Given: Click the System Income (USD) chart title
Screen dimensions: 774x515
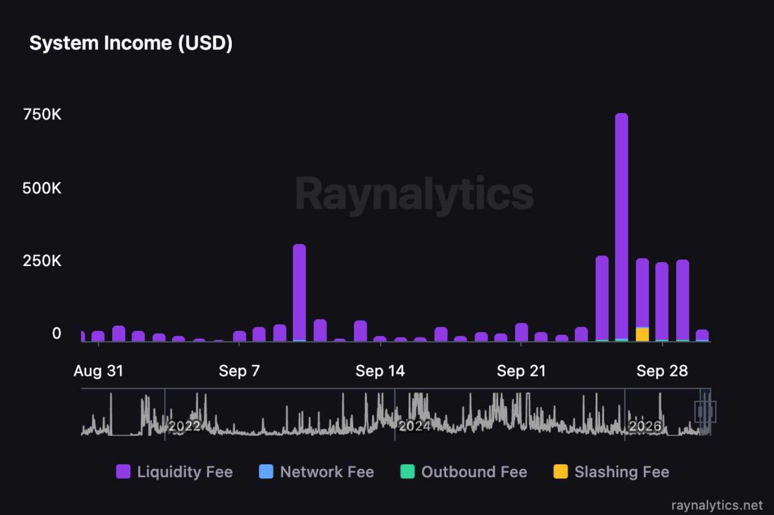Looking at the screenshot, I should pos(131,43).
